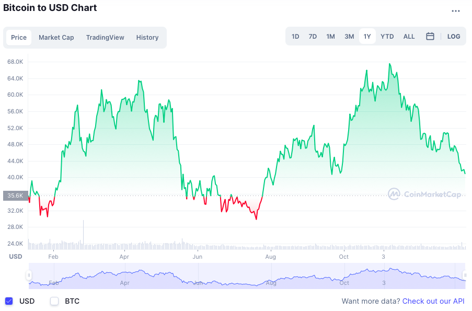Toggle LOG scale on chart

[454, 37]
